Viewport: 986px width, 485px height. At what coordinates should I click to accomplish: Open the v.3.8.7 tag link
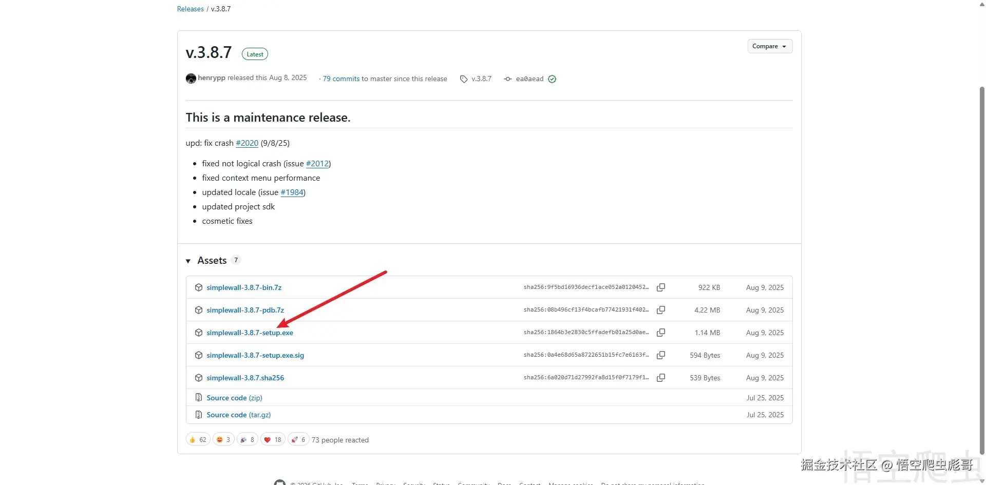coord(481,79)
